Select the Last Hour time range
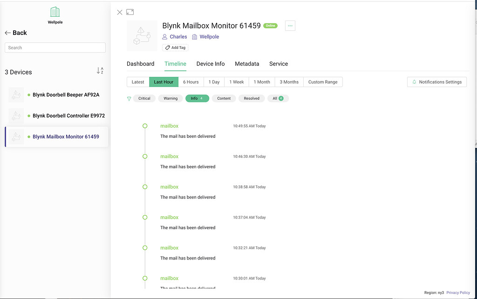 tap(164, 82)
